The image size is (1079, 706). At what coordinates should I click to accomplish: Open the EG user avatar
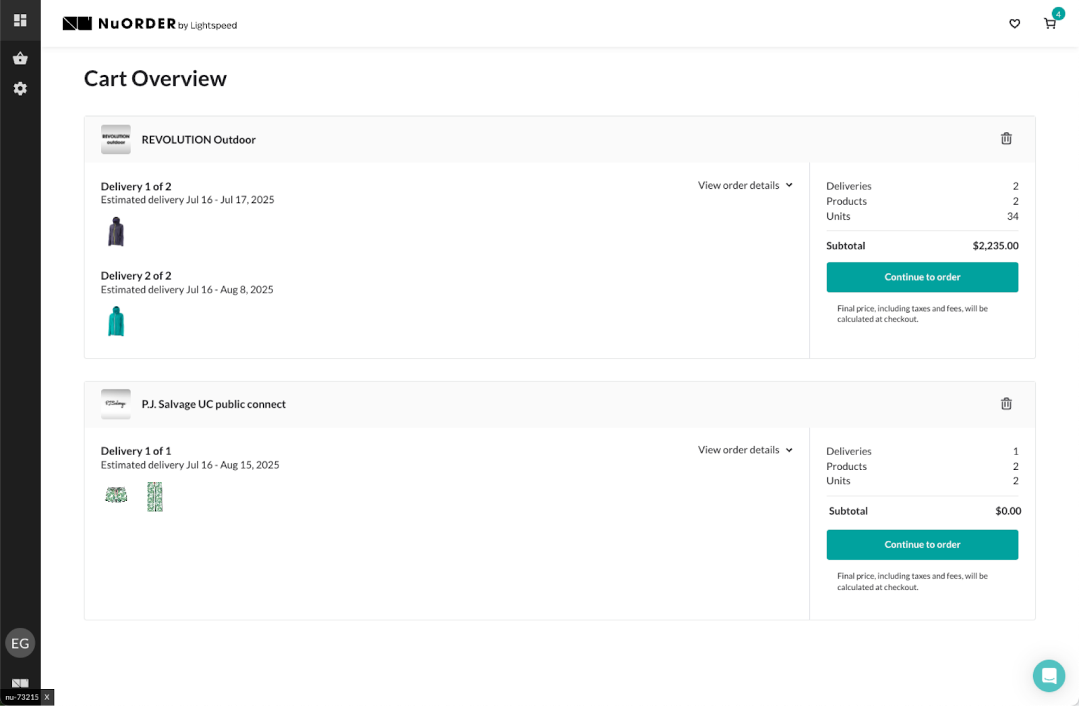(x=20, y=643)
